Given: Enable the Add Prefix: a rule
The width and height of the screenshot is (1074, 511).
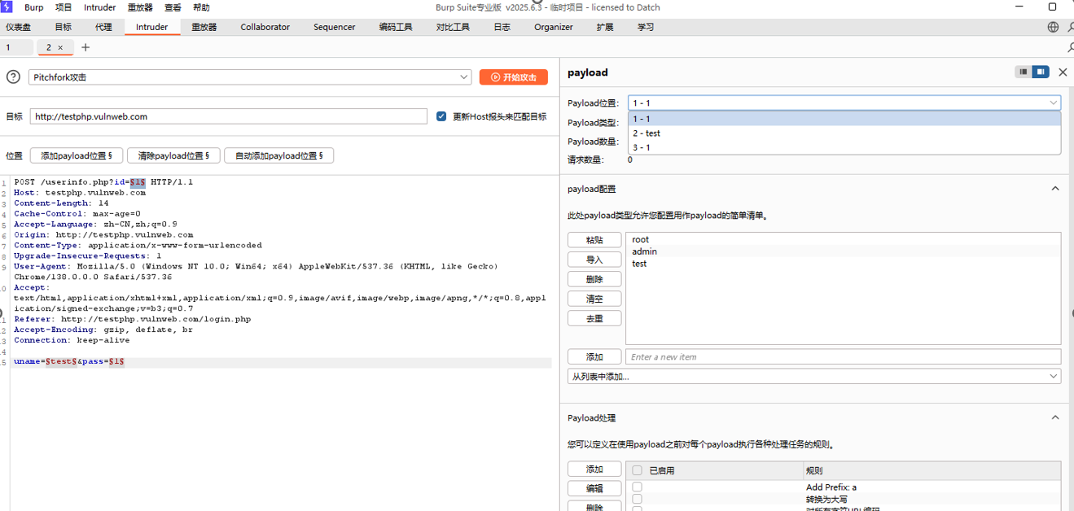Looking at the screenshot, I should pyautogui.click(x=638, y=487).
